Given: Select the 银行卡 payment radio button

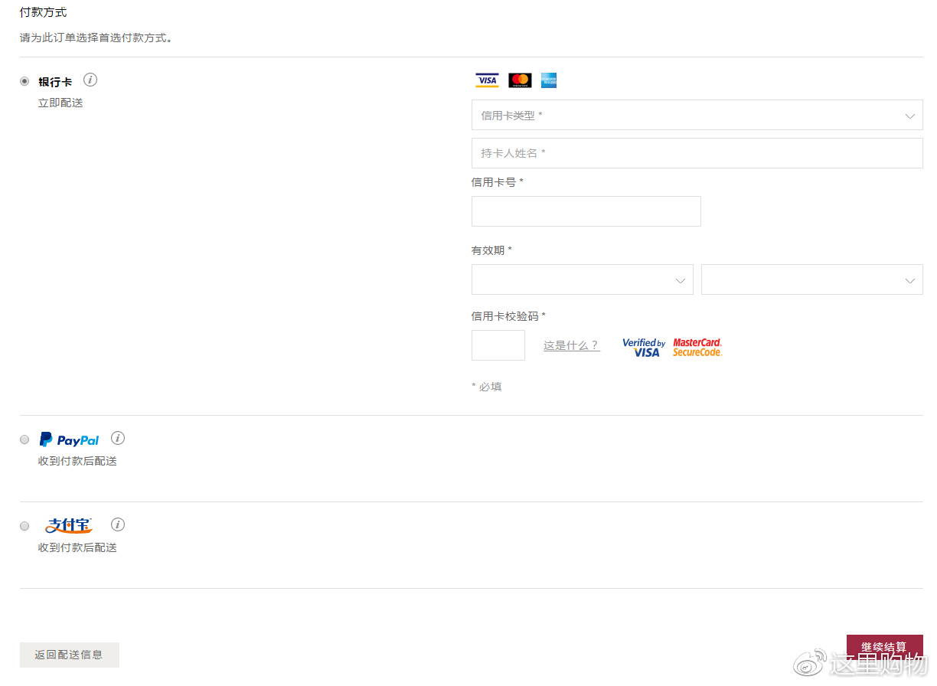Looking at the screenshot, I should click(x=24, y=81).
